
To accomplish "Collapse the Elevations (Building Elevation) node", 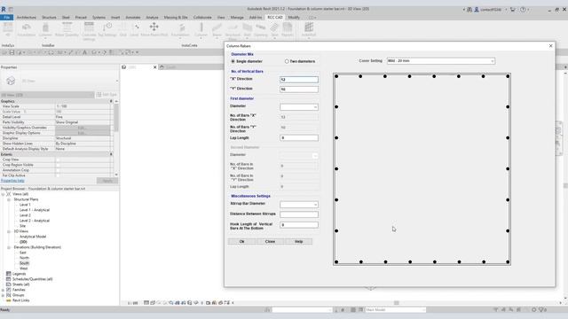I will [x=9, y=247].
